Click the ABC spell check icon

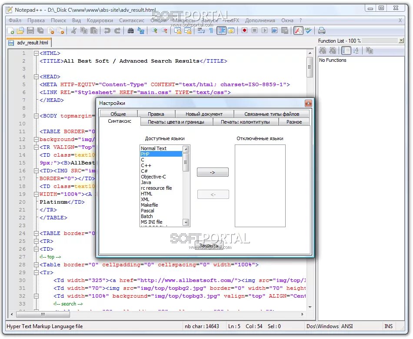click(308, 30)
